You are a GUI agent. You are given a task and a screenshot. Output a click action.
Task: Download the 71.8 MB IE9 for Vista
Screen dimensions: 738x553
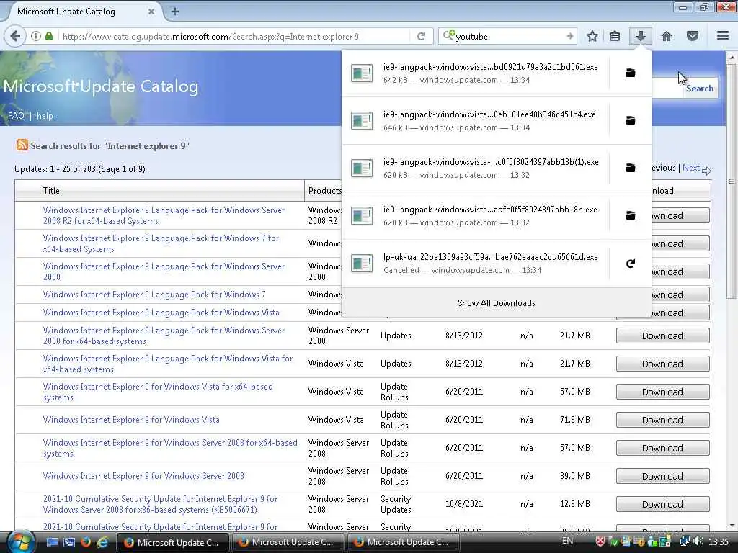click(x=663, y=420)
